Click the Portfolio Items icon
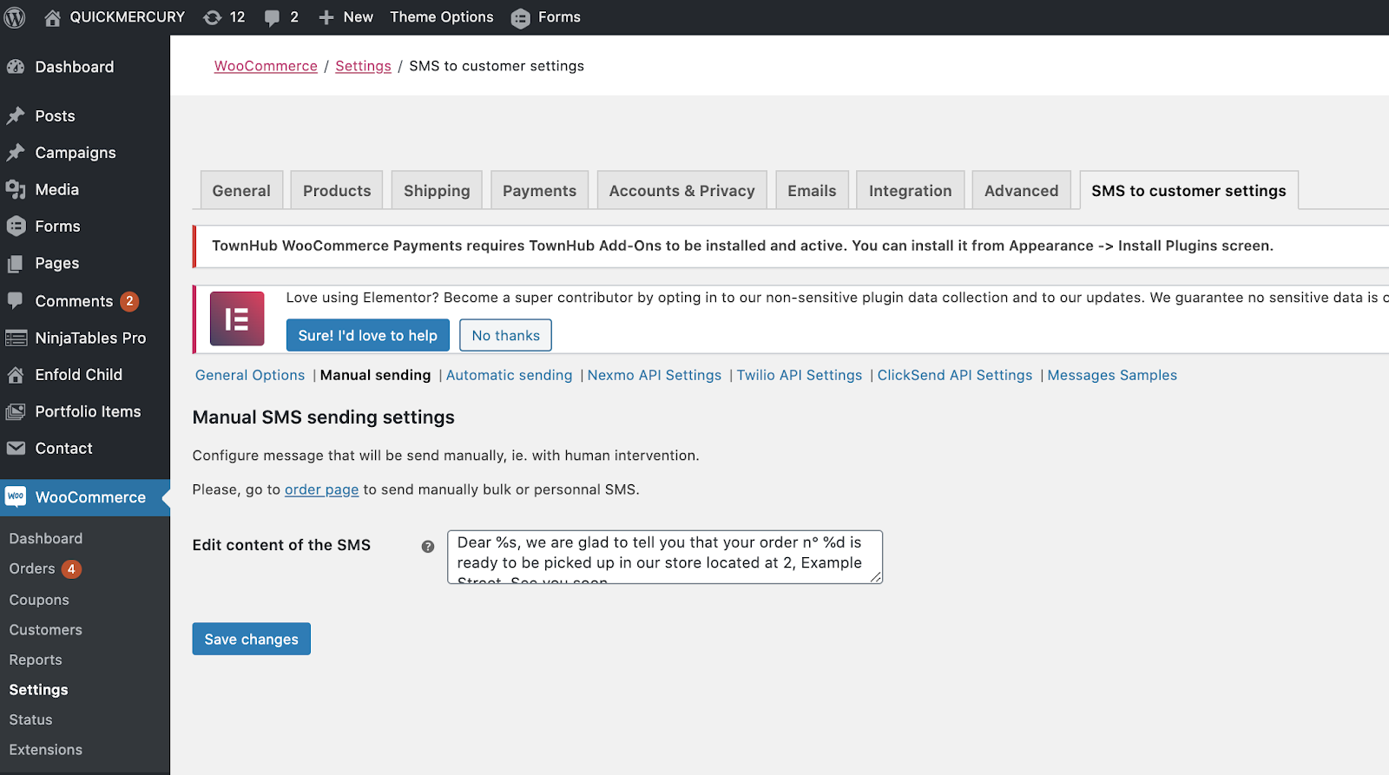This screenshot has width=1389, height=775. click(x=16, y=411)
